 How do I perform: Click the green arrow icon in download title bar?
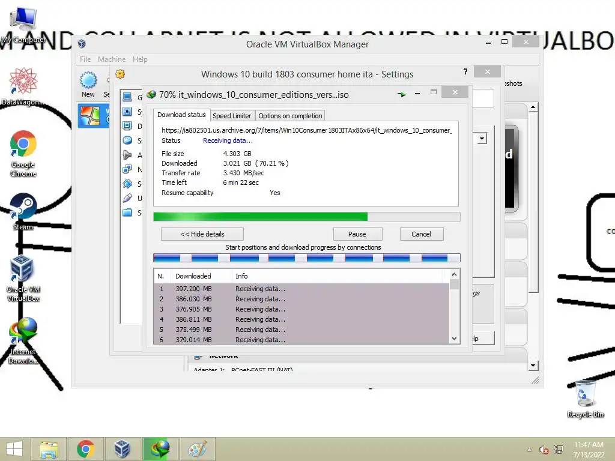point(401,94)
